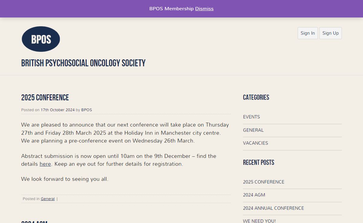Click the 17th October 2024 date link
Viewport: 363px width, 223px height.
(57, 110)
